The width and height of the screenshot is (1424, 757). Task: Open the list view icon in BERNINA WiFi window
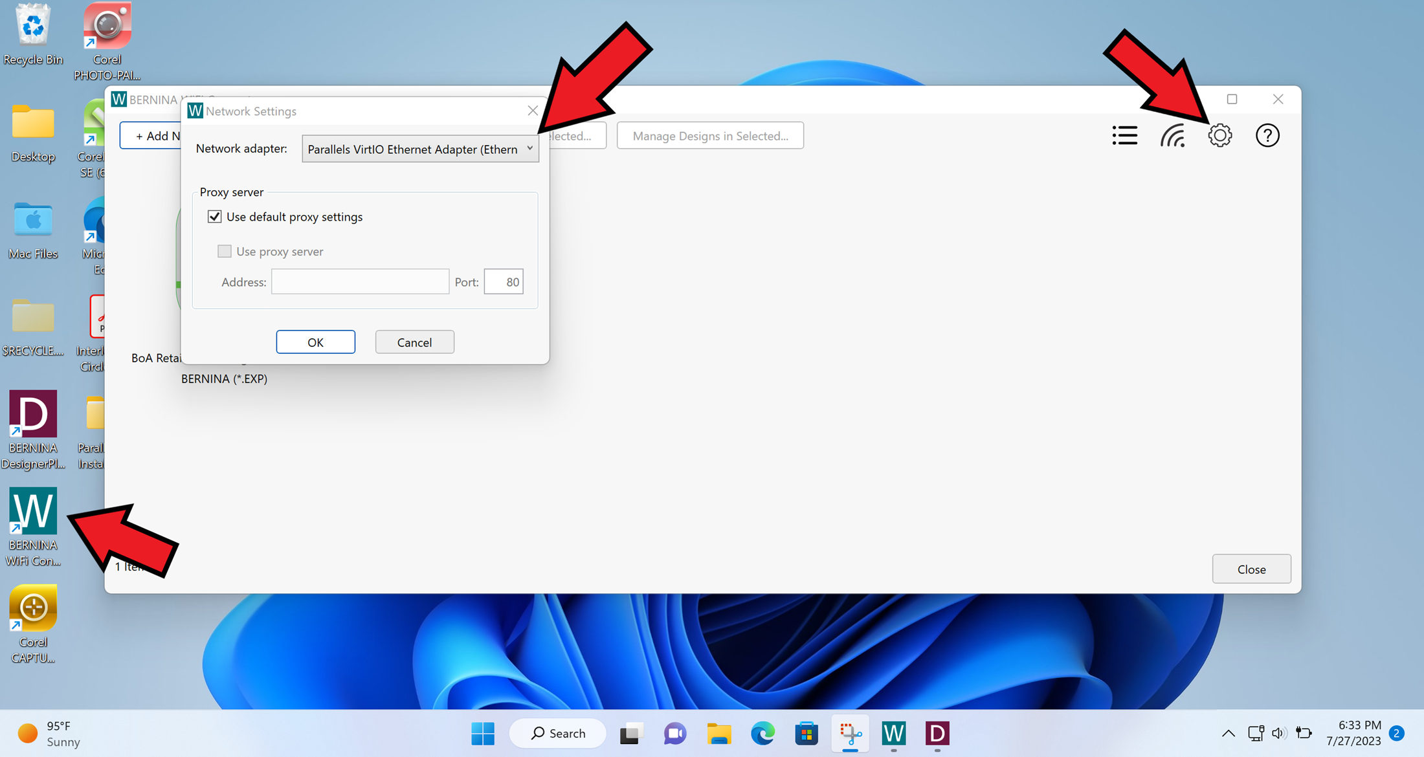tap(1125, 136)
